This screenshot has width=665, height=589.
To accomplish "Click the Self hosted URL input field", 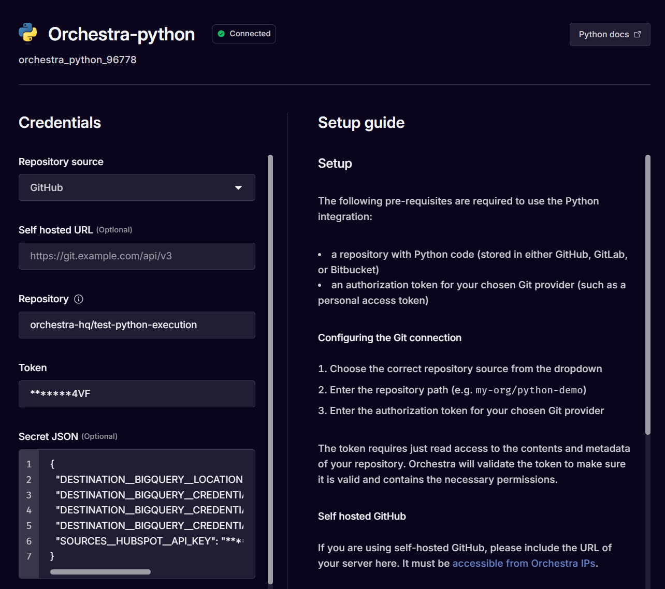I will [x=137, y=256].
